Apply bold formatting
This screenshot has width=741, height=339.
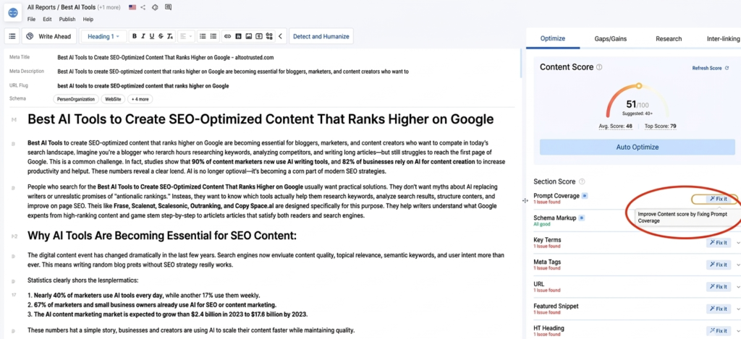coord(135,36)
